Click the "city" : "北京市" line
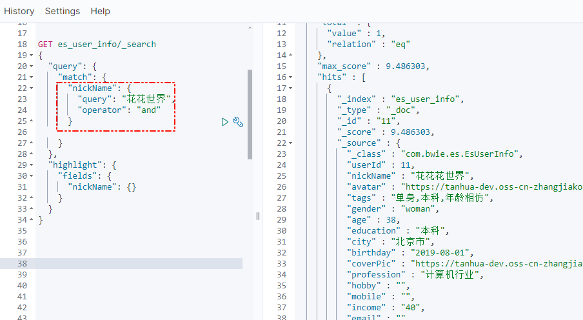583x320 pixels. pos(390,242)
